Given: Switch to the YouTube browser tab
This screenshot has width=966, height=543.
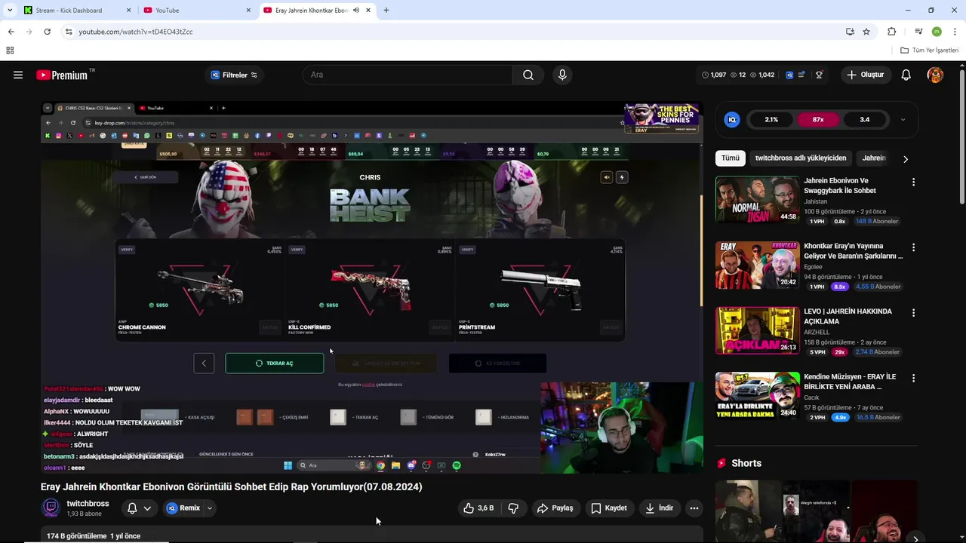Looking at the screenshot, I should [x=197, y=11].
